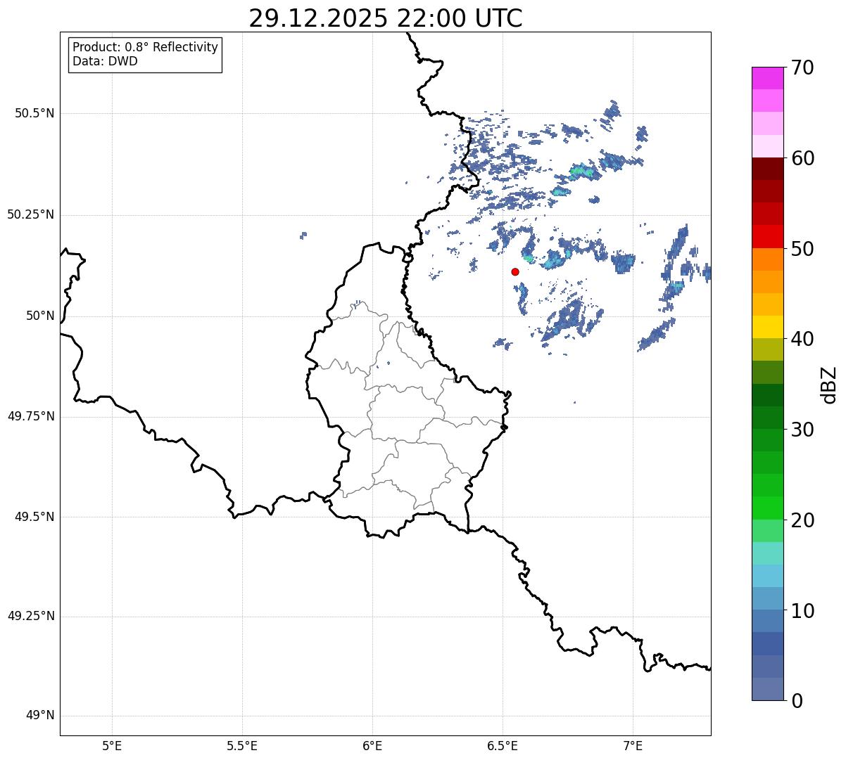Click the latitude label 49.75°N
846x760 pixels.
31,416
